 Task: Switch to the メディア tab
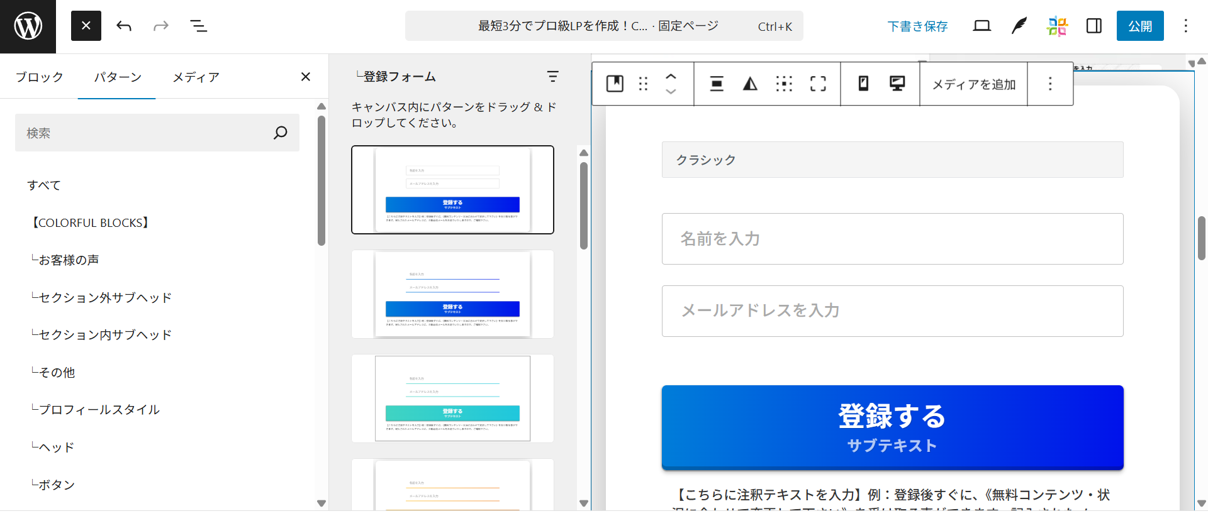click(196, 77)
